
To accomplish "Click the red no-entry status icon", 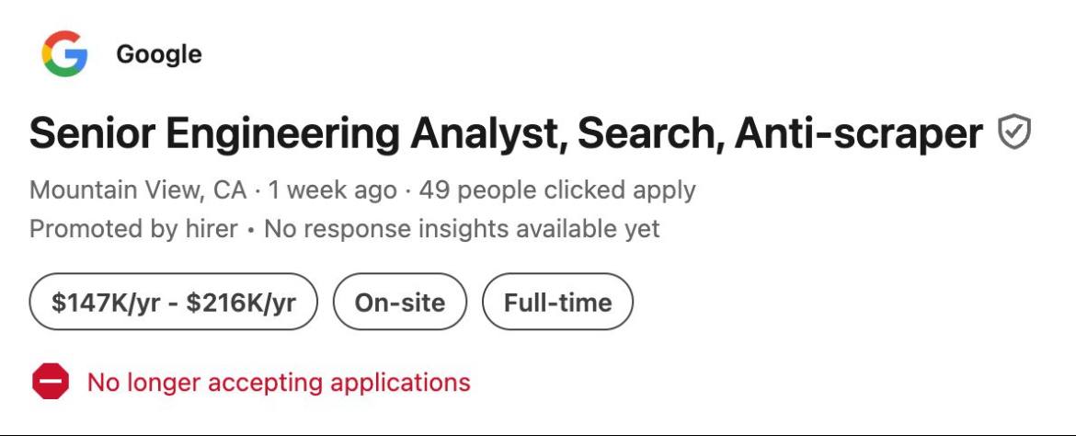I will [51, 382].
